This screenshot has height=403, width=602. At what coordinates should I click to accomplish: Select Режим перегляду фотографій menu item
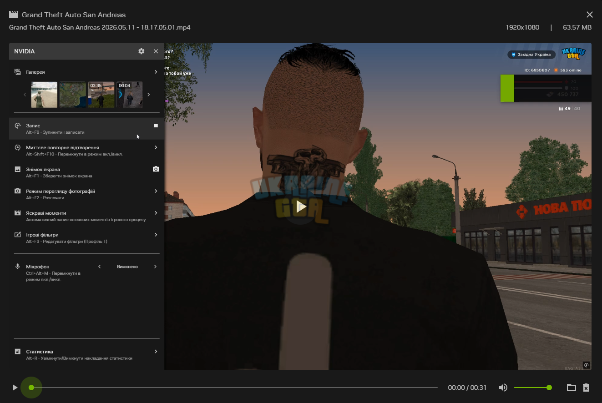click(61, 191)
